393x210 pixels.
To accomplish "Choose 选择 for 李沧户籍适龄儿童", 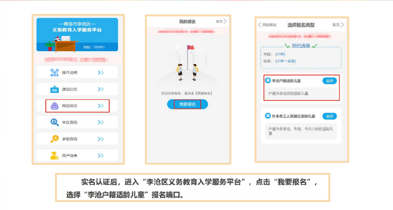I will [x=330, y=81].
